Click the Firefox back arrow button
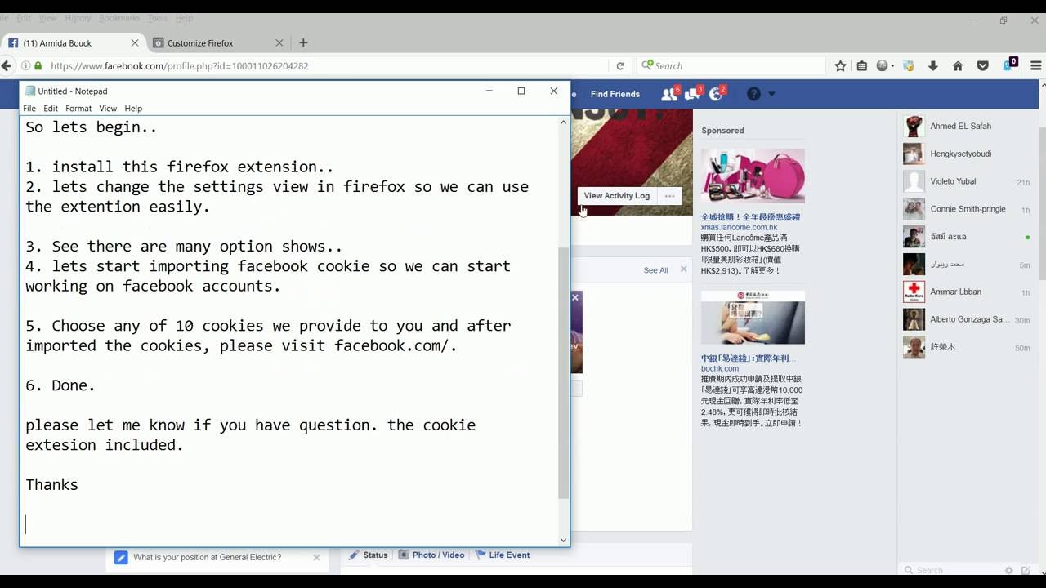Screen dimensions: 1046x588 [x=7, y=65]
